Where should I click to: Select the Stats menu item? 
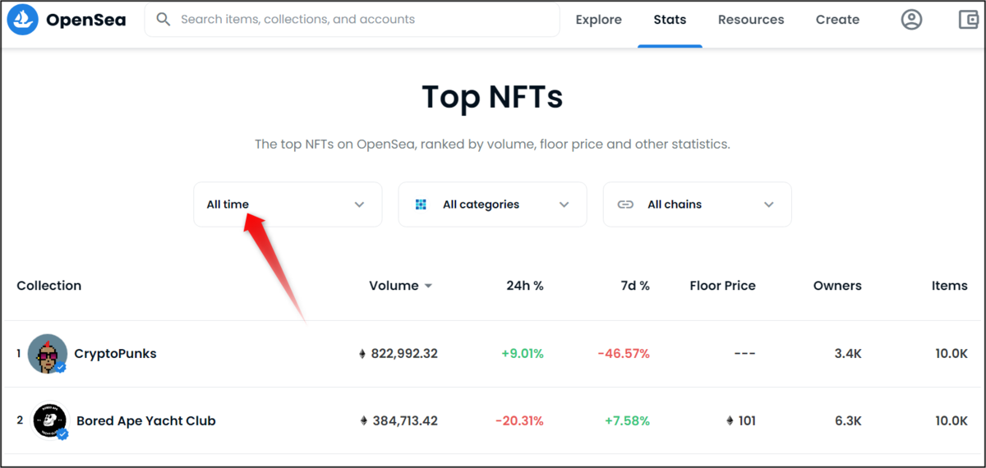point(670,20)
